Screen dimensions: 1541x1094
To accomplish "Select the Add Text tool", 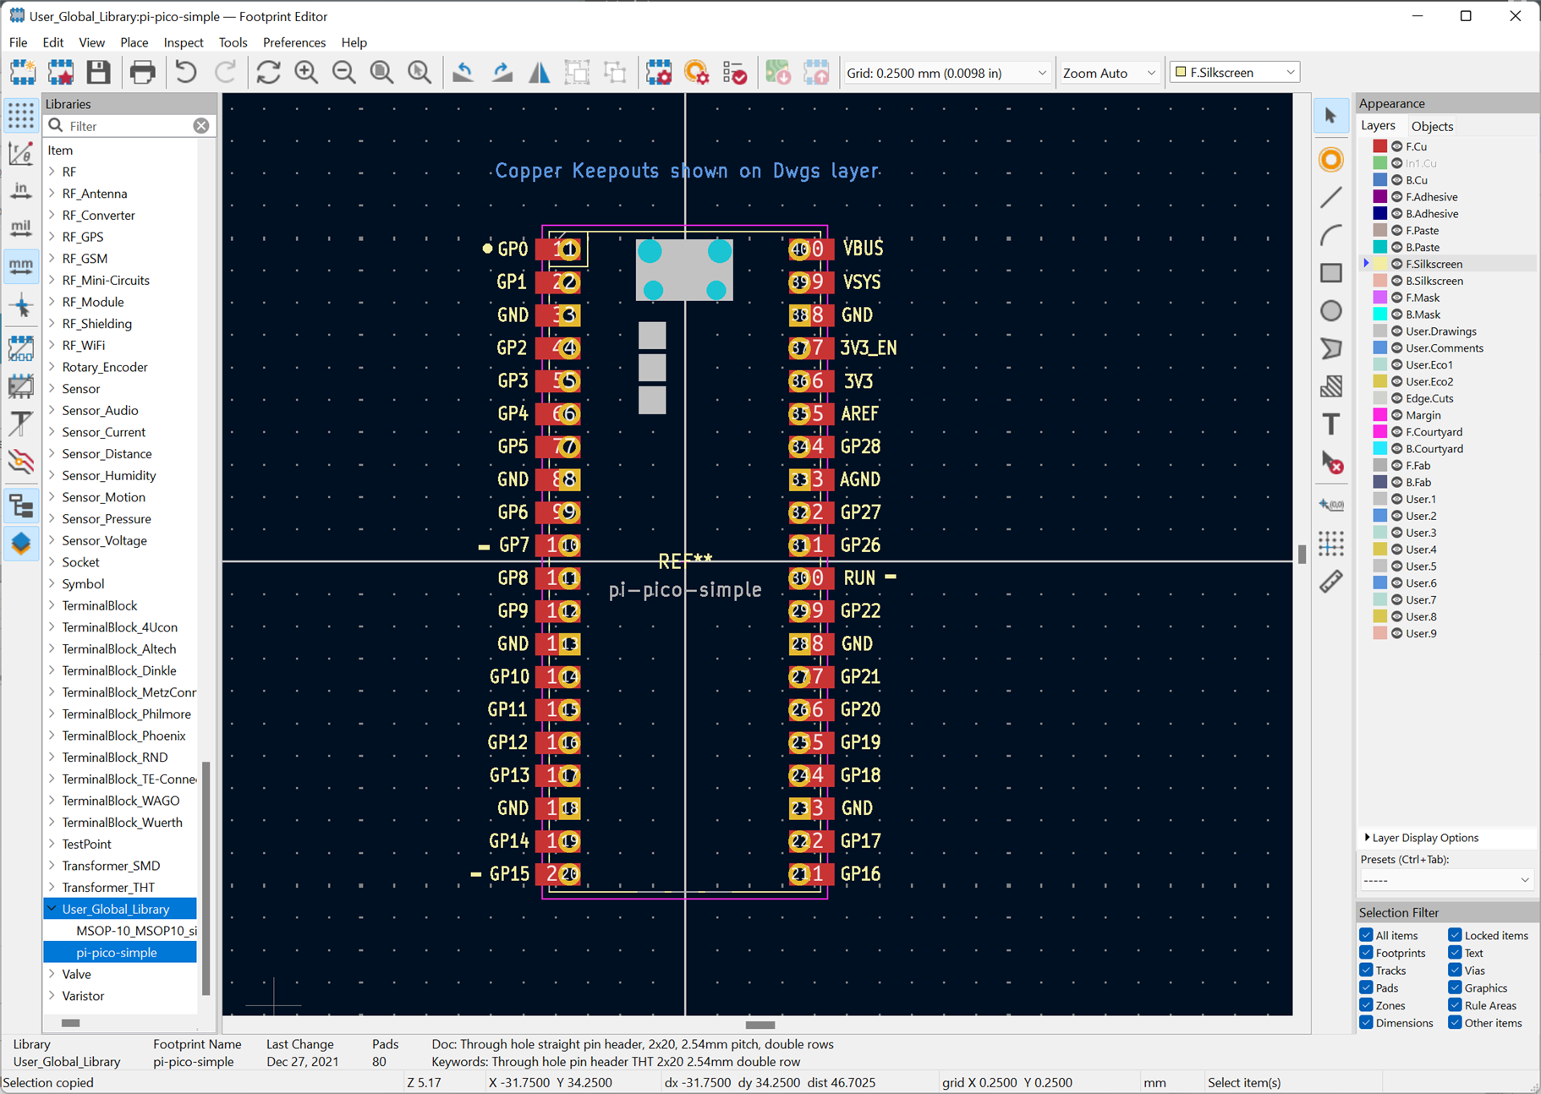I will [x=1331, y=424].
